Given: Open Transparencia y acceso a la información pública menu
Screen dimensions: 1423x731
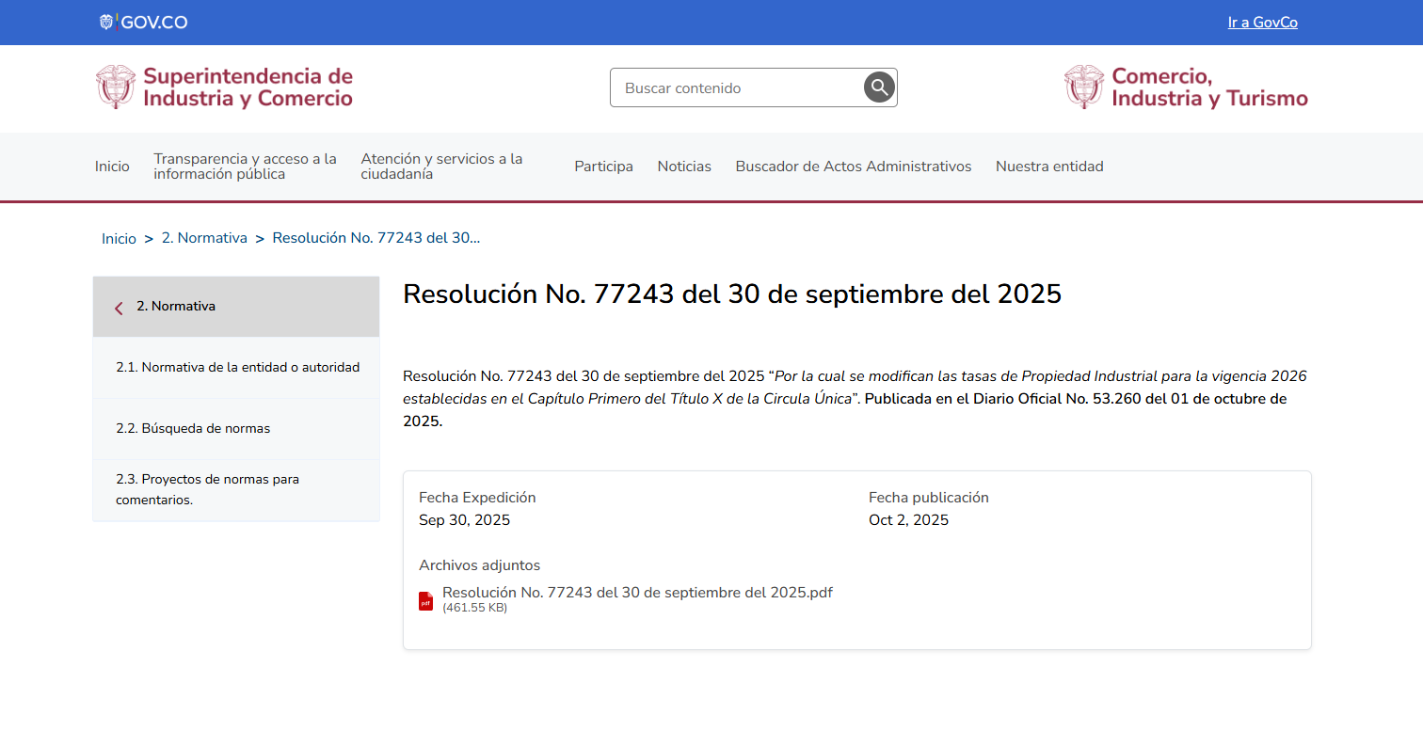Looking at the screenshot, I should pos(245,167).
